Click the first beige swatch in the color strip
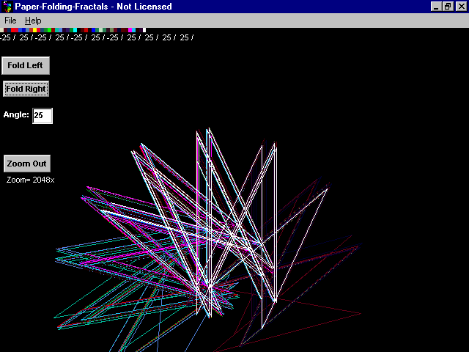469x352 pixels. pyautogui.click(x=1, y=30)
